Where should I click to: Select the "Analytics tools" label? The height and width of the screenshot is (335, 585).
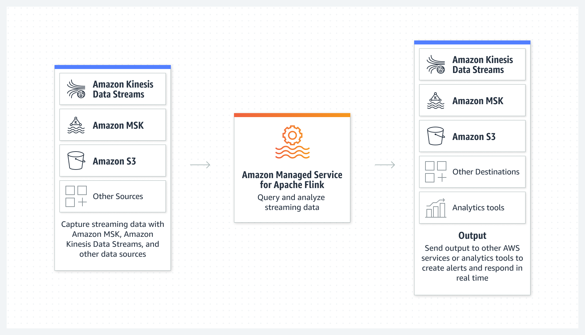pyautogui.click(x=478, y=208)
